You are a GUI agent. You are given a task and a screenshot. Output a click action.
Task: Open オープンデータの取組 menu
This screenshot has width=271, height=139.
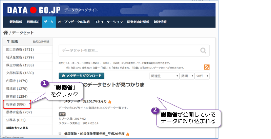74,22
